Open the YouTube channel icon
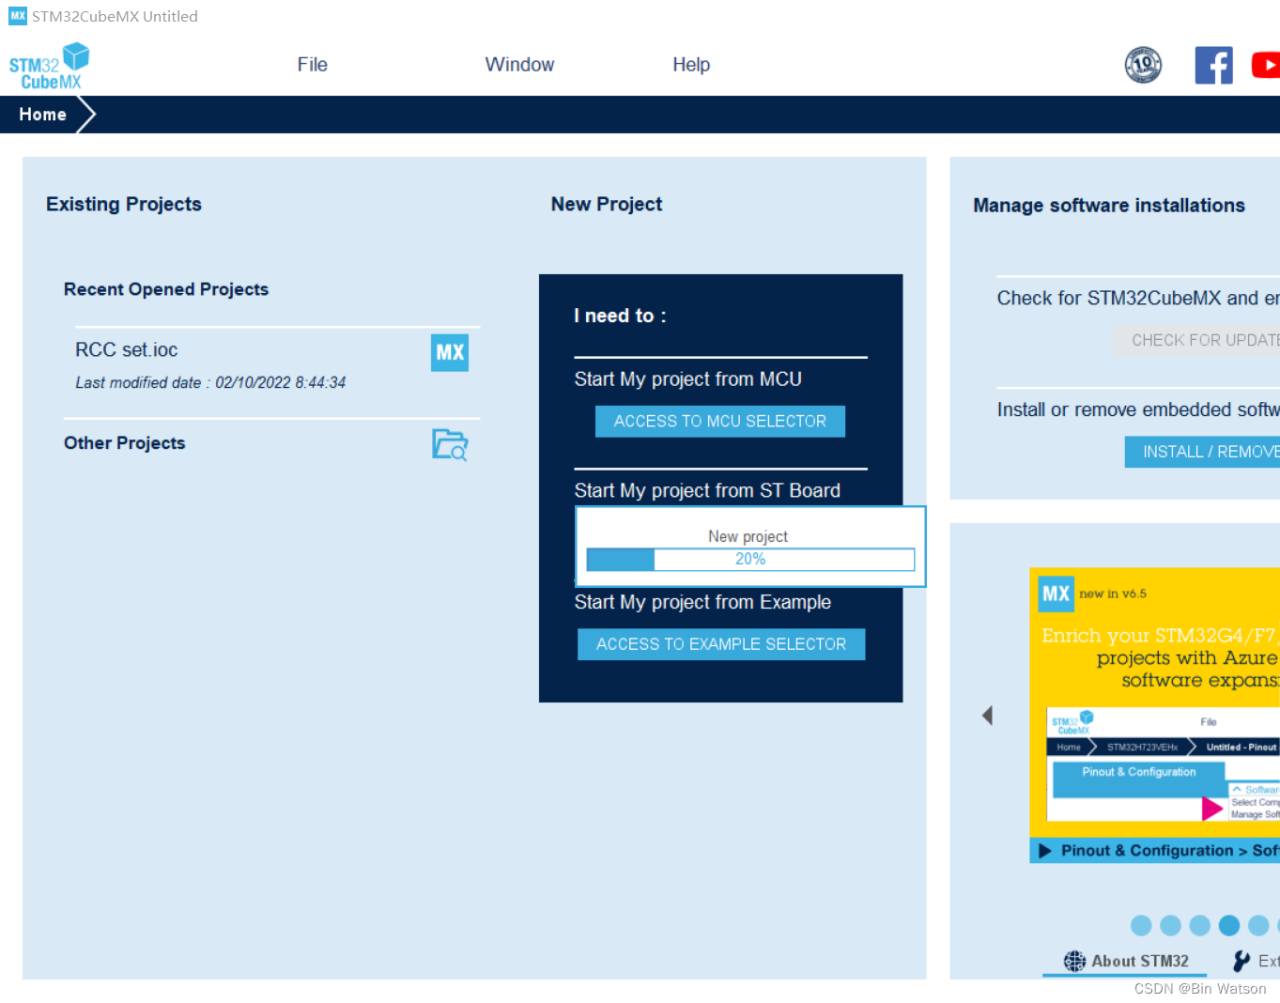Image resolution: width=1280 pixels, height=1003 pixels. pyautogui.click(x=1266, y=65)
